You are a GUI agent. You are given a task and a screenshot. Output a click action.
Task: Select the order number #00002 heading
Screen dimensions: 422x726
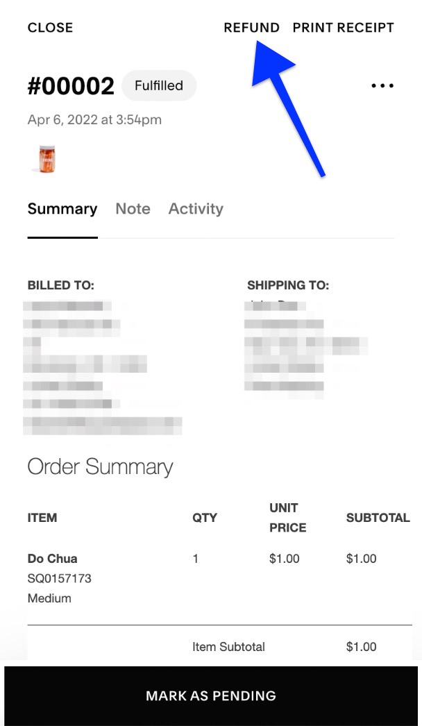tap(71, 85)
